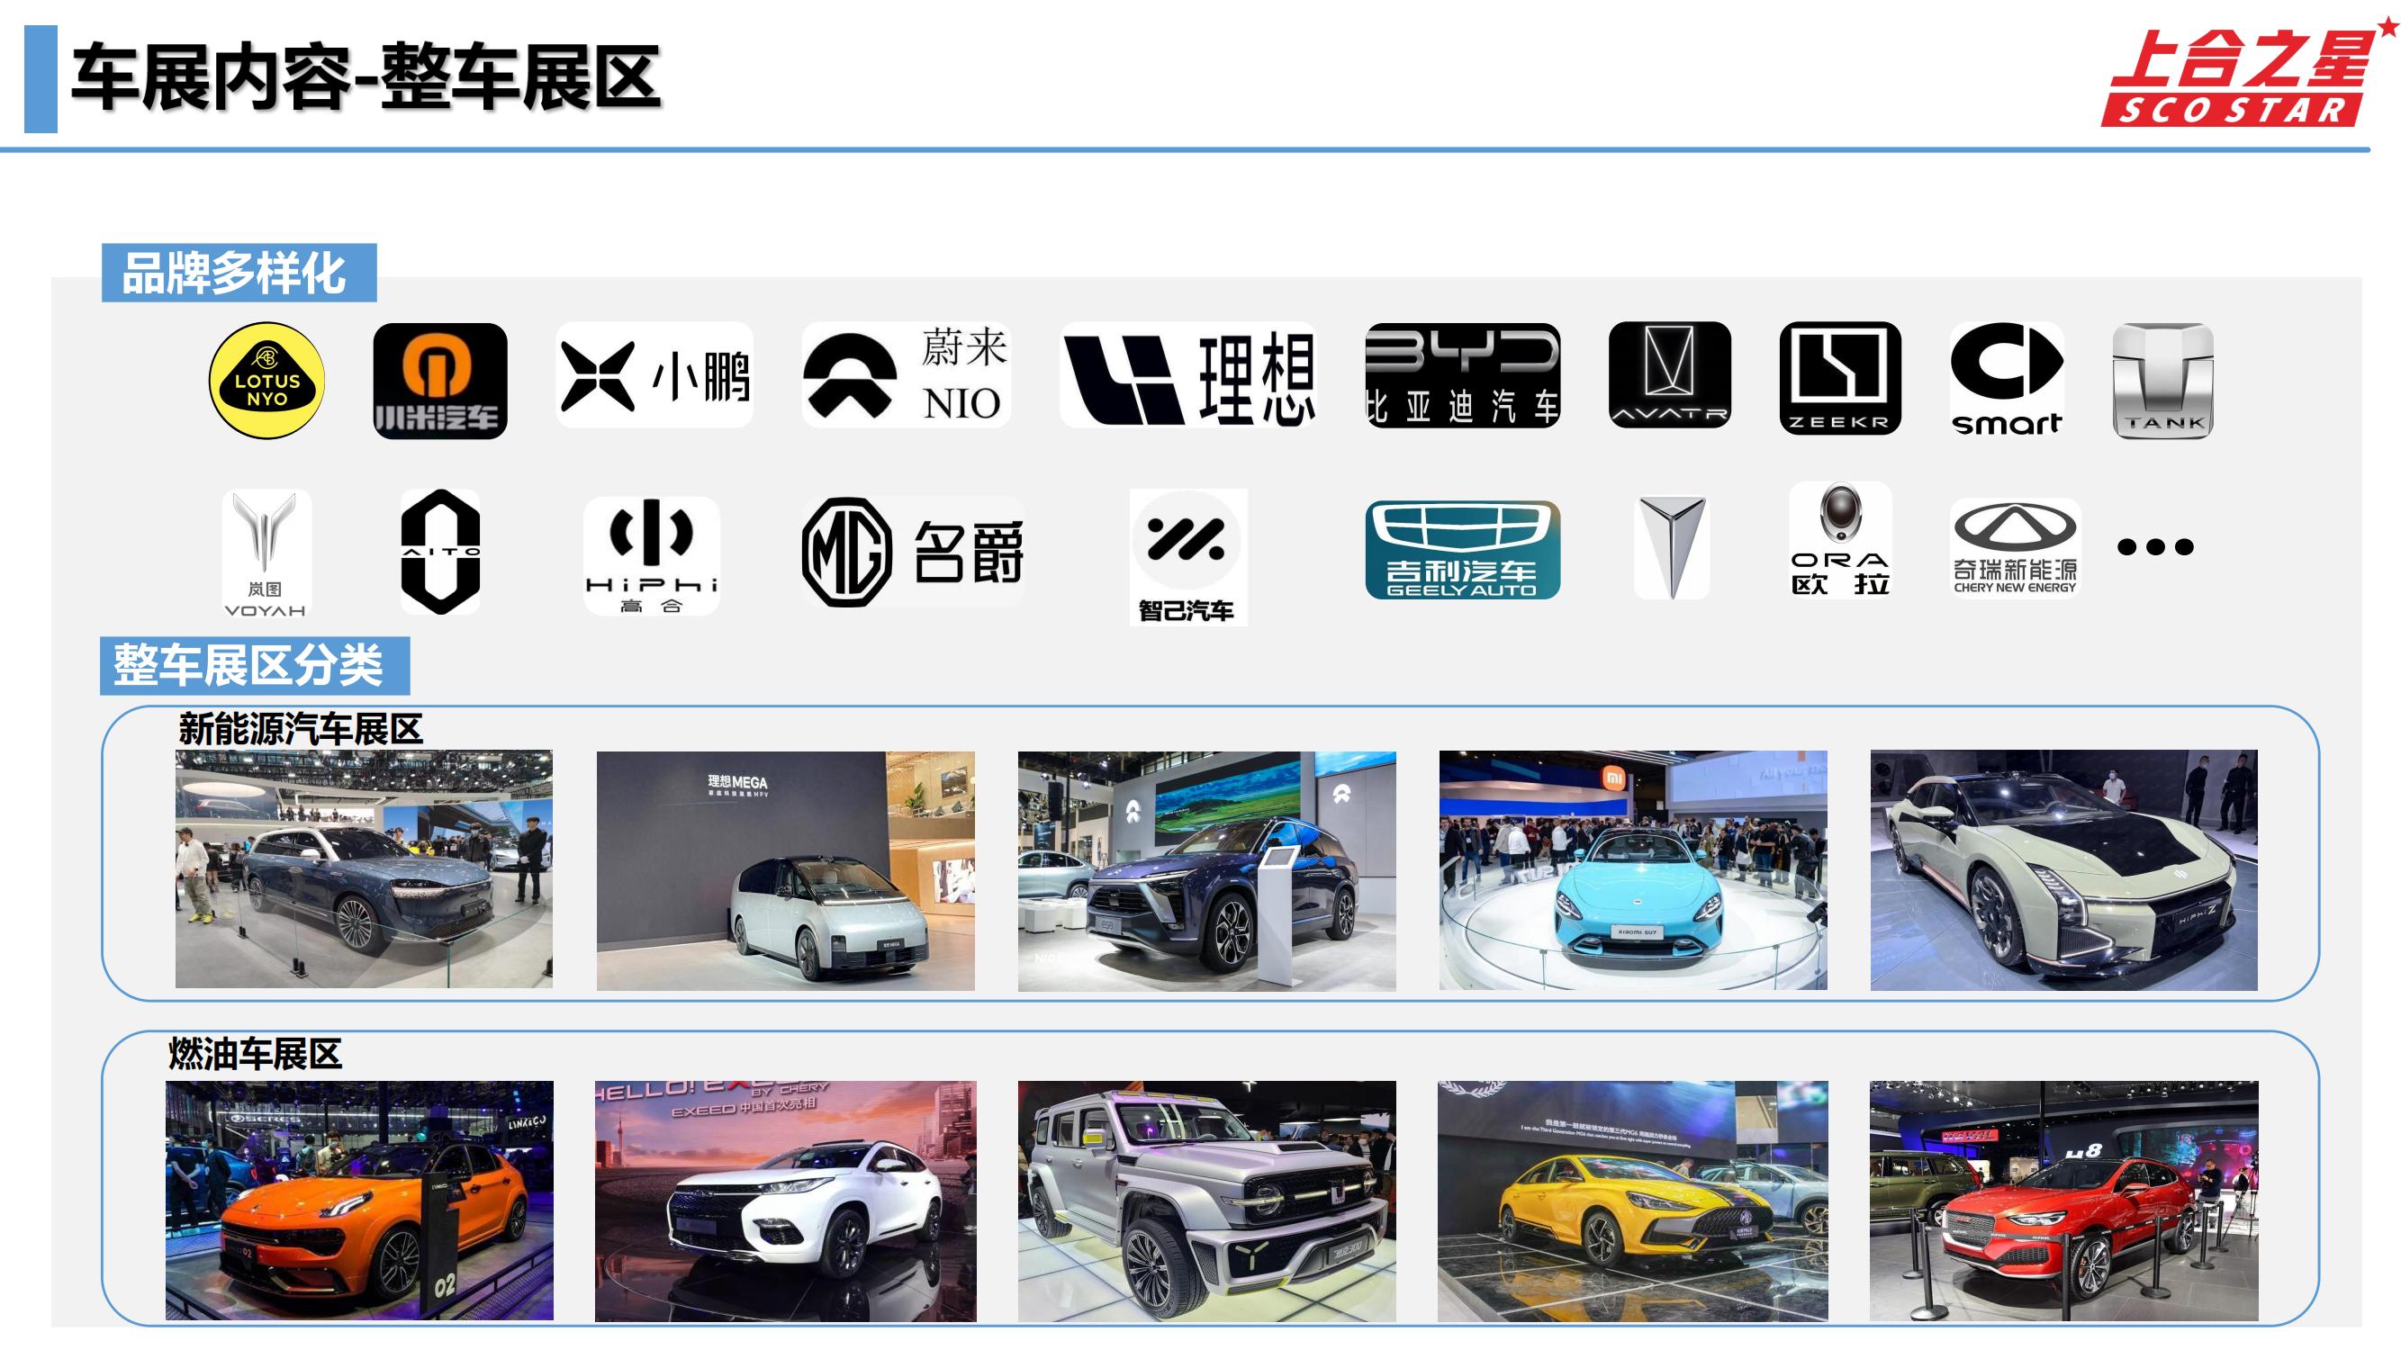Select the slide title 车展内容-整车展区

coord(366,77)
